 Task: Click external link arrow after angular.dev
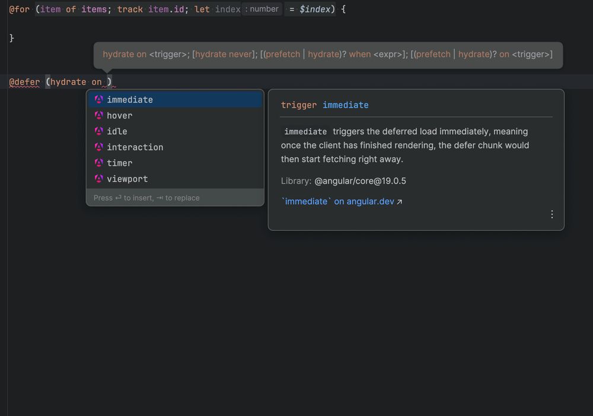(x=399, y=202)
